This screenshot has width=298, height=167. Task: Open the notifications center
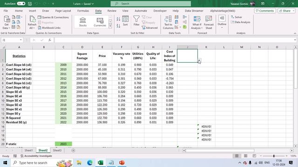[x=291, y=163]
